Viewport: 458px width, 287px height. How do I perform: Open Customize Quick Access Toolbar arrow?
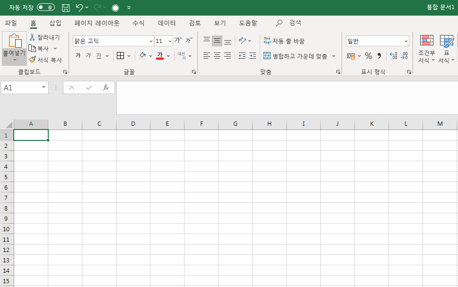(x=129, y=8)
